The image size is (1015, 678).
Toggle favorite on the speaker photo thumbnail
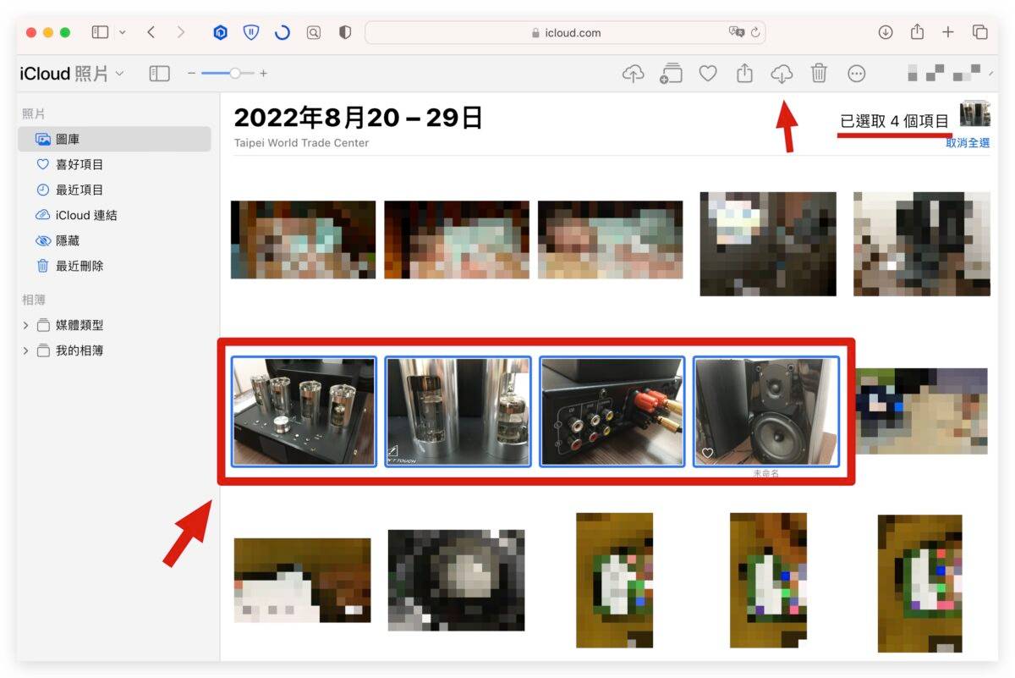click(x=708, y=454)
